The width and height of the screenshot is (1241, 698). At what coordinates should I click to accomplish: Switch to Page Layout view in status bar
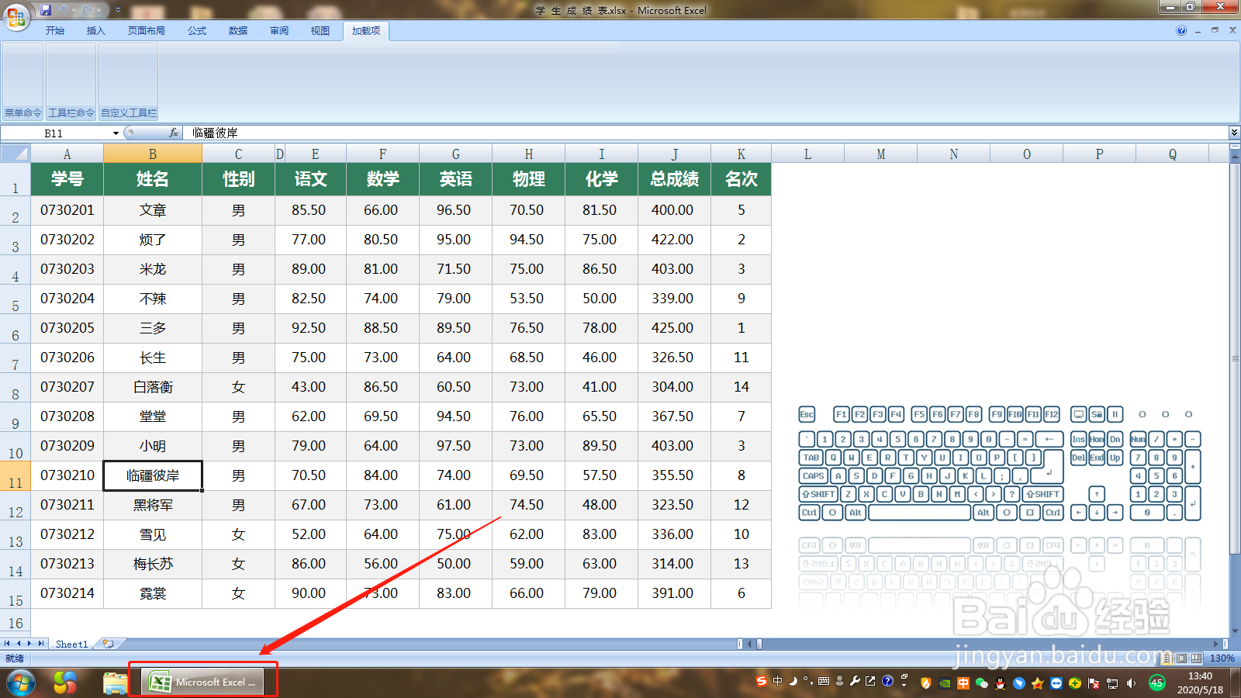pos(1181,658)
